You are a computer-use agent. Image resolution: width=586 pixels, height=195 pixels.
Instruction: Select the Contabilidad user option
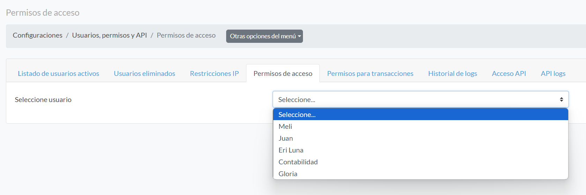click(421, 162)
